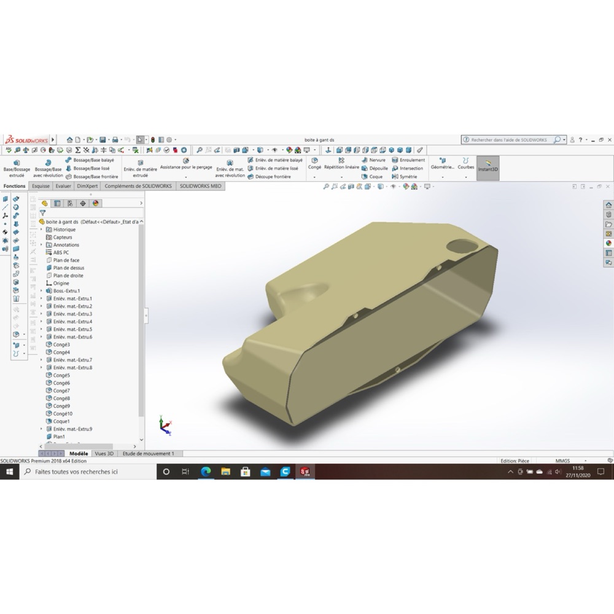Viewport: 614px width, 614px height.
Task: Toggle the Instant3D button
Action: click(488, 168)
